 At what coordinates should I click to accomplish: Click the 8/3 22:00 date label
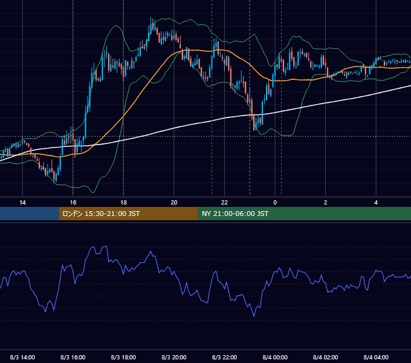(224, 357)
